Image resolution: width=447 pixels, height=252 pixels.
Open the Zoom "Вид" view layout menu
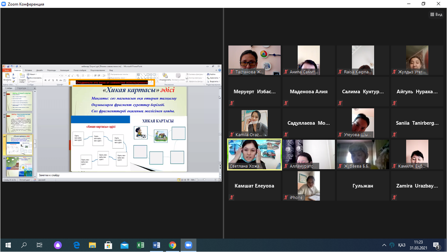436,15
